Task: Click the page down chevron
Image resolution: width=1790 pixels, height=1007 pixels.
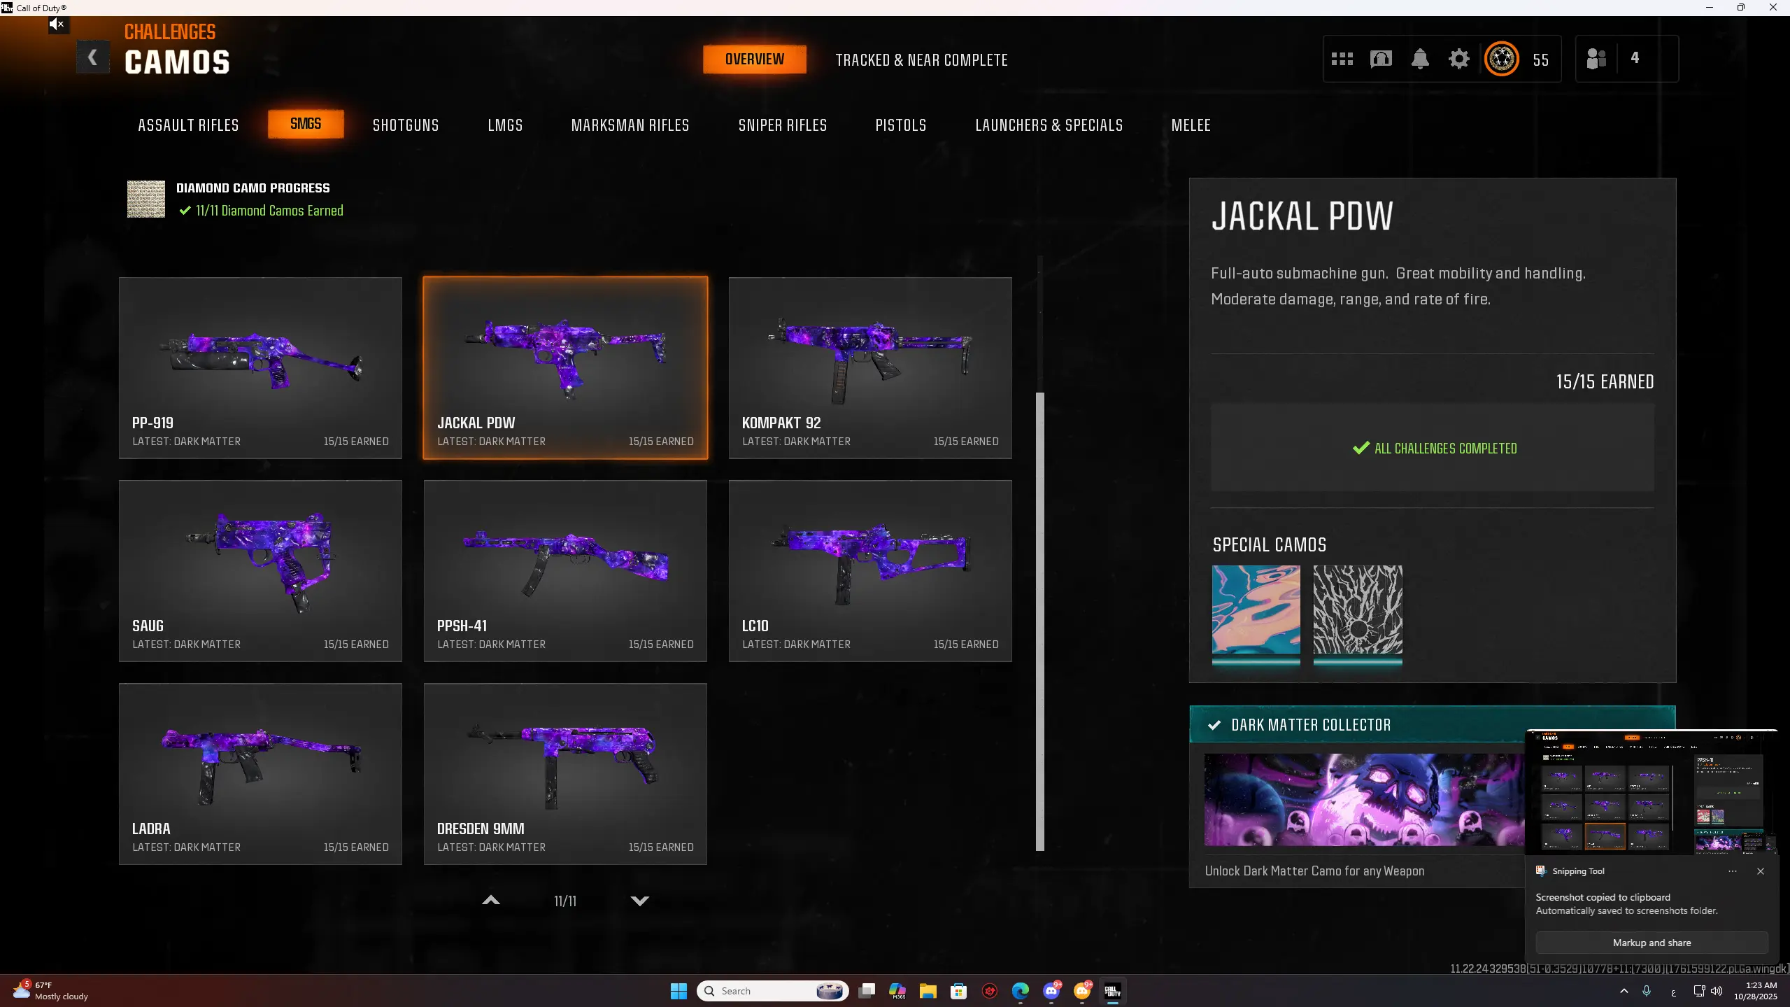Action: pyautogui.click(x=639, y=901)
